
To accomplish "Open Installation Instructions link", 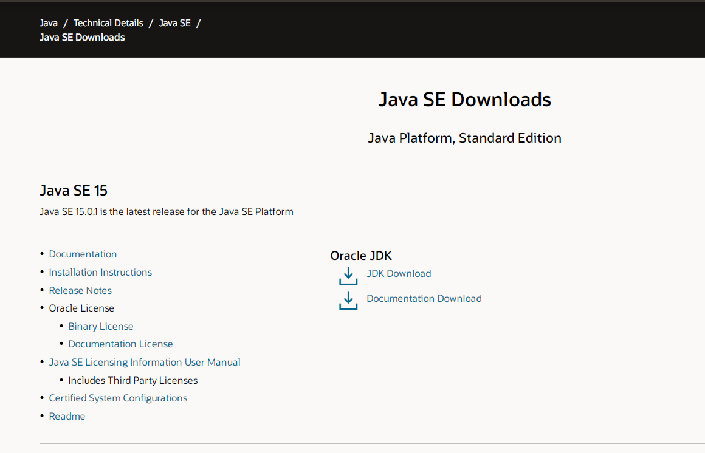I will [100, 272].
